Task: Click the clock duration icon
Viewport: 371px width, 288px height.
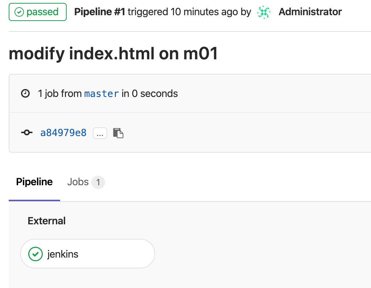Action: click(x=25, y=93)
